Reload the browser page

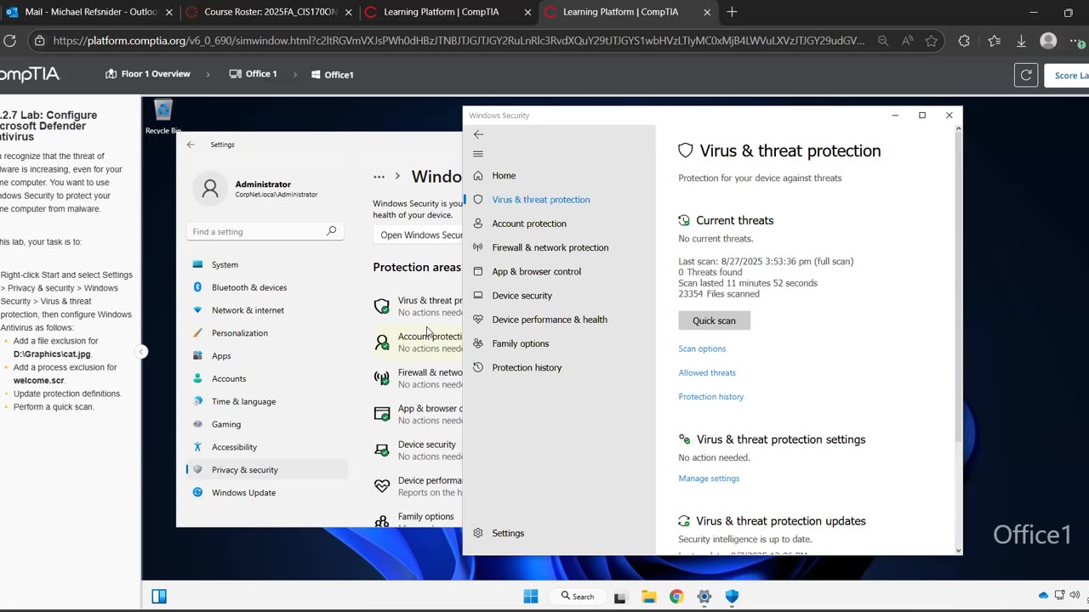point(10,40)
